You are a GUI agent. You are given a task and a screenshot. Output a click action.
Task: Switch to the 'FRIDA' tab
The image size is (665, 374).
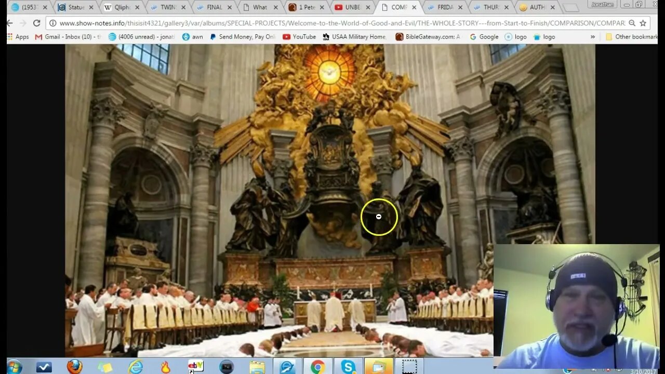444,7
